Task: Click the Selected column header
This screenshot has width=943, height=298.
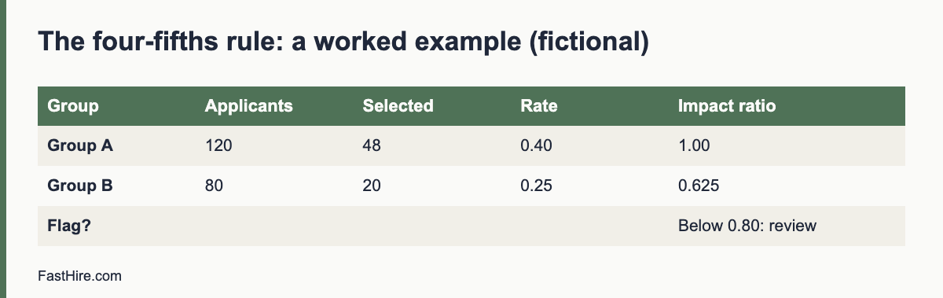Action: tap(398, 106)
